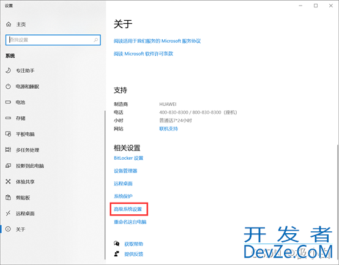Select the shared experiences icon

click(8, 182)
